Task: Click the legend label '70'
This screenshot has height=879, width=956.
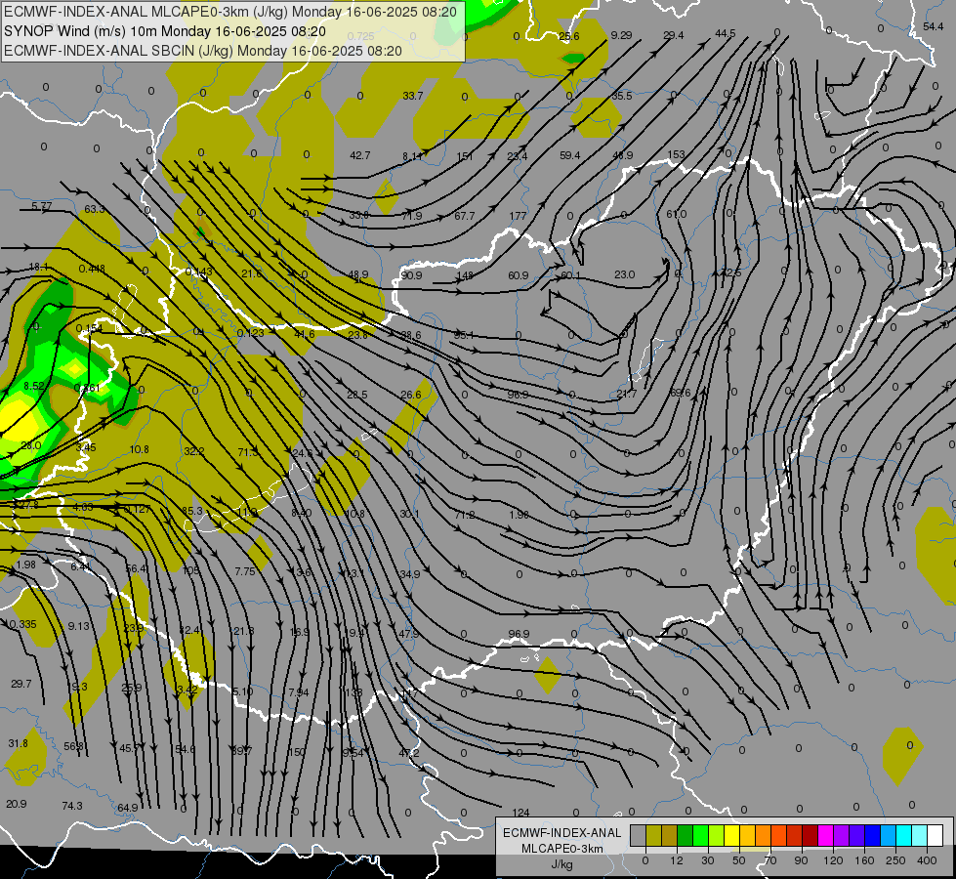Action: click(770, 860)
